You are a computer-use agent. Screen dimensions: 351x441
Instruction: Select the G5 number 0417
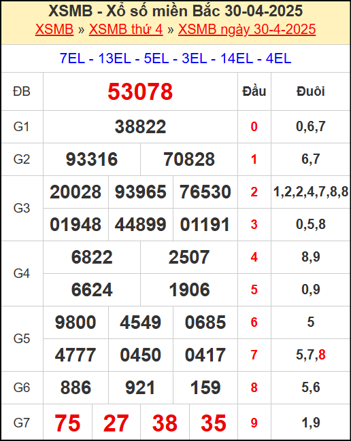(x=205, y=355)
